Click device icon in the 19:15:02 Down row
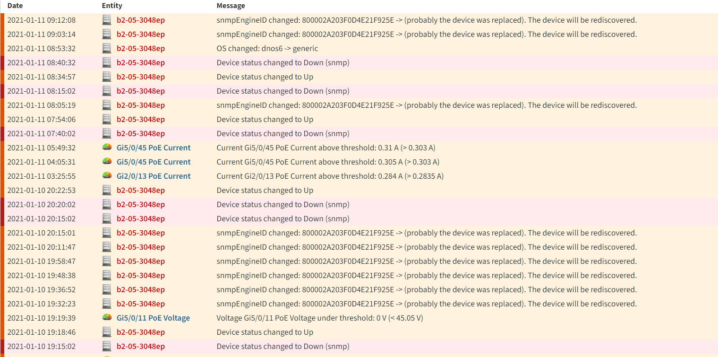The image size is (718, 357). coord(107,346)
